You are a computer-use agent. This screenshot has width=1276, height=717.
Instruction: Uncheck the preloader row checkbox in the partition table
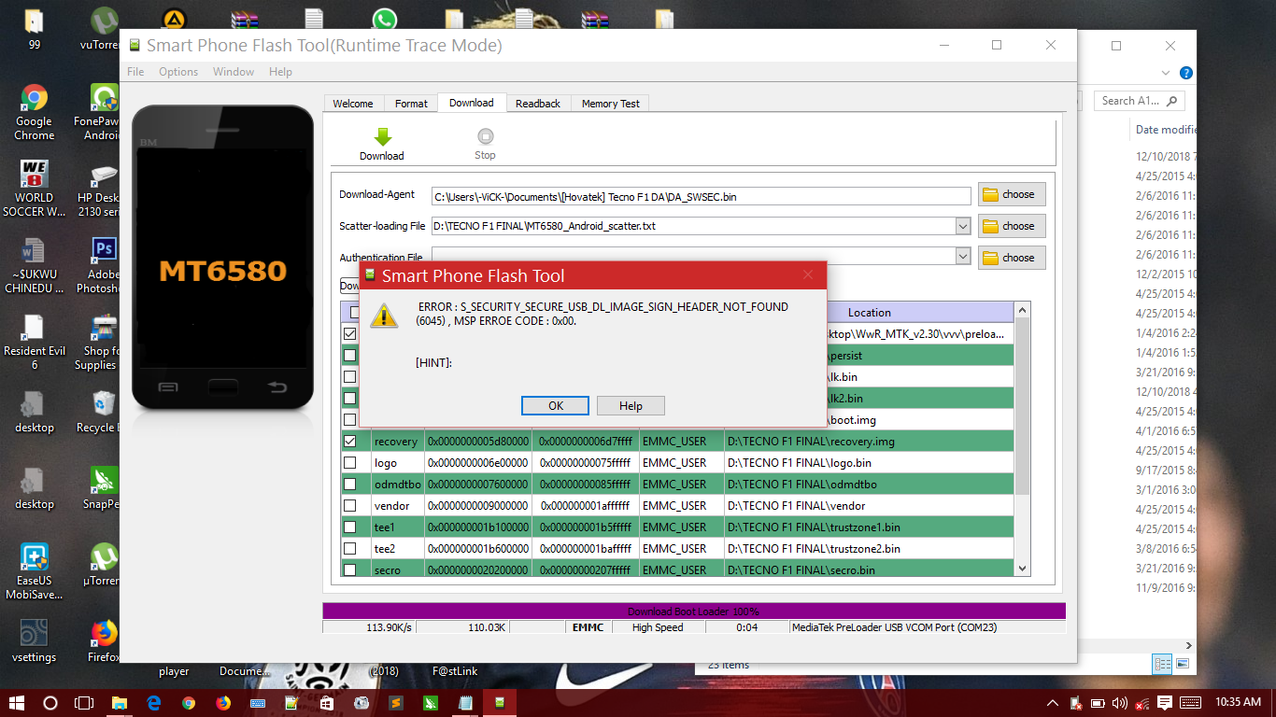(350, 333)
